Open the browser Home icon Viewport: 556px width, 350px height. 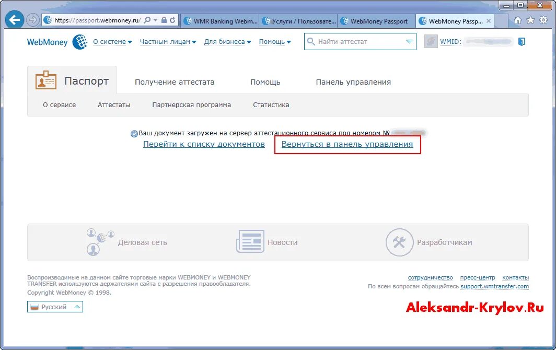[518, 20]
